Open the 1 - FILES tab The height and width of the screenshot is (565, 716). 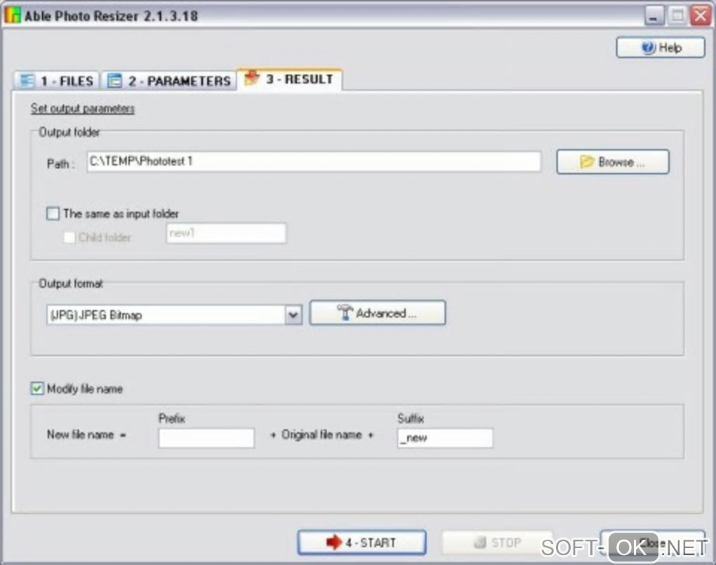(x=57, y=81)
